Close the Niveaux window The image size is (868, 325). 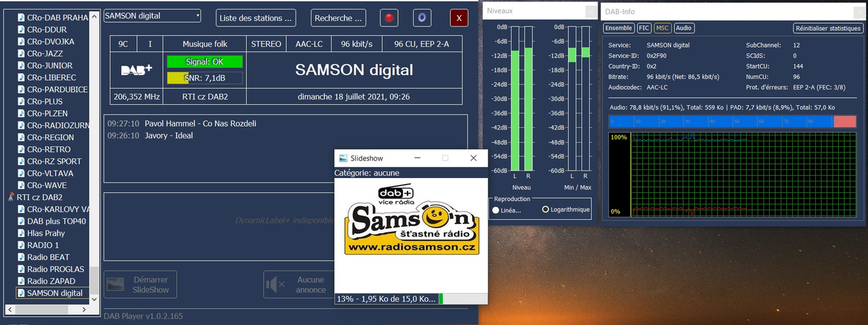coord(591,11)
